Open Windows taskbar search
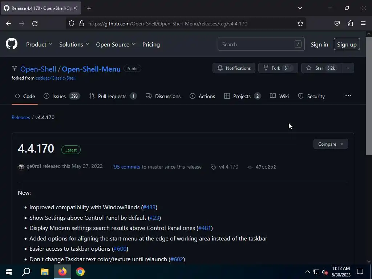 [26, 272]
